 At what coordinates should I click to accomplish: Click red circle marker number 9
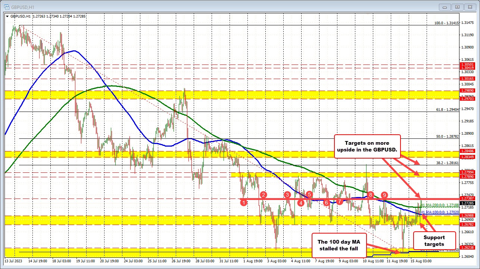click(384, 195)
